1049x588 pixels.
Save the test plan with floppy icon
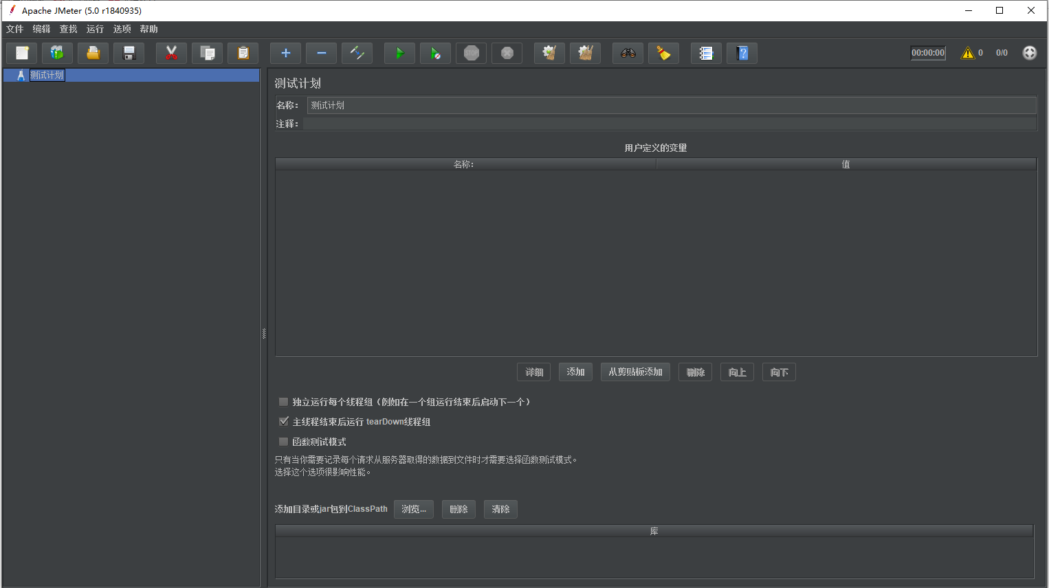coord(129,53)
